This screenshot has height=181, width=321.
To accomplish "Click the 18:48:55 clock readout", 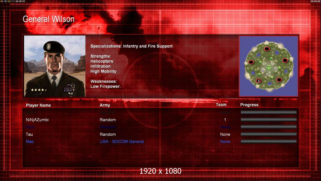I will coord(20,1).
